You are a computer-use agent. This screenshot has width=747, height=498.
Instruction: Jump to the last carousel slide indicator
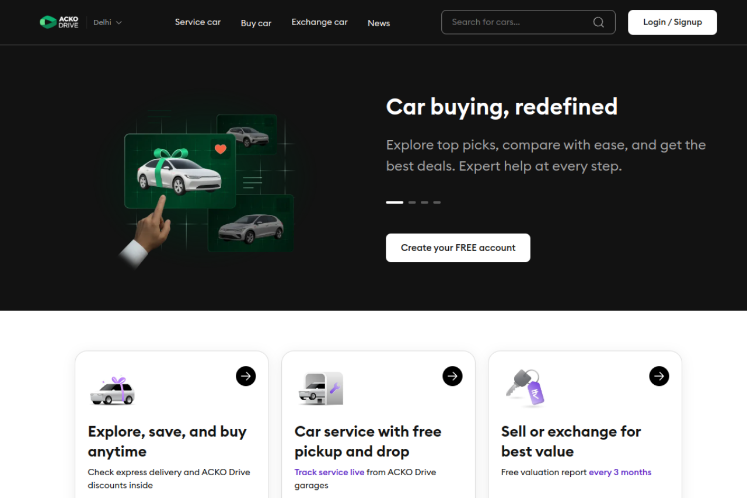[437, 202]
